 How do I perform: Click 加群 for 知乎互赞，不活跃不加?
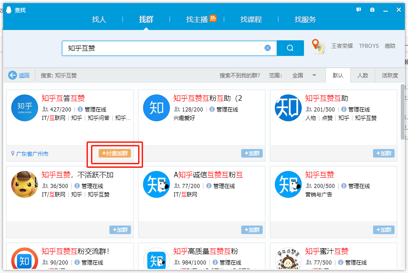click(x=120, y=230)
